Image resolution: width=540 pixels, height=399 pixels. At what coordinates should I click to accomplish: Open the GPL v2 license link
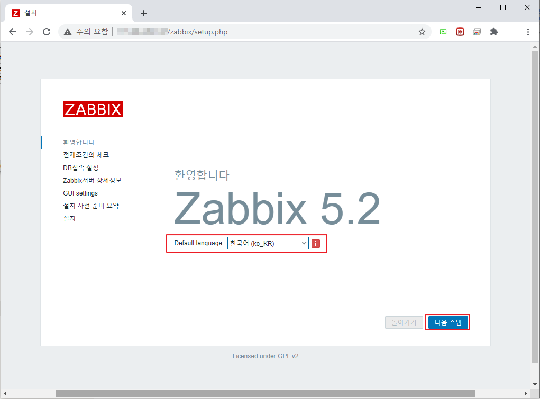tap(288, 356)
